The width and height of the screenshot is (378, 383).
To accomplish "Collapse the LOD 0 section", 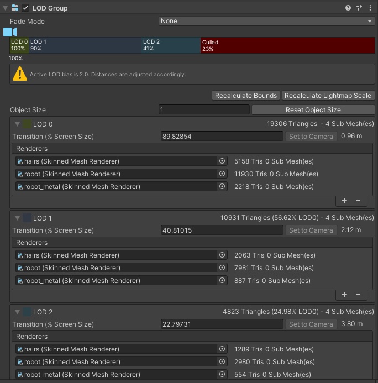I will (17, 124).
